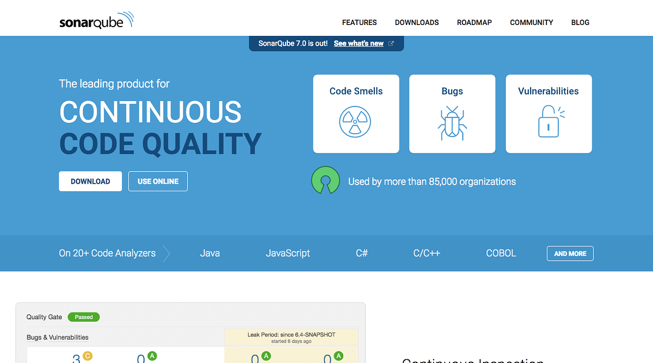
Task: Open the COMMUNITY navigation item
Action: click(531, 22)
